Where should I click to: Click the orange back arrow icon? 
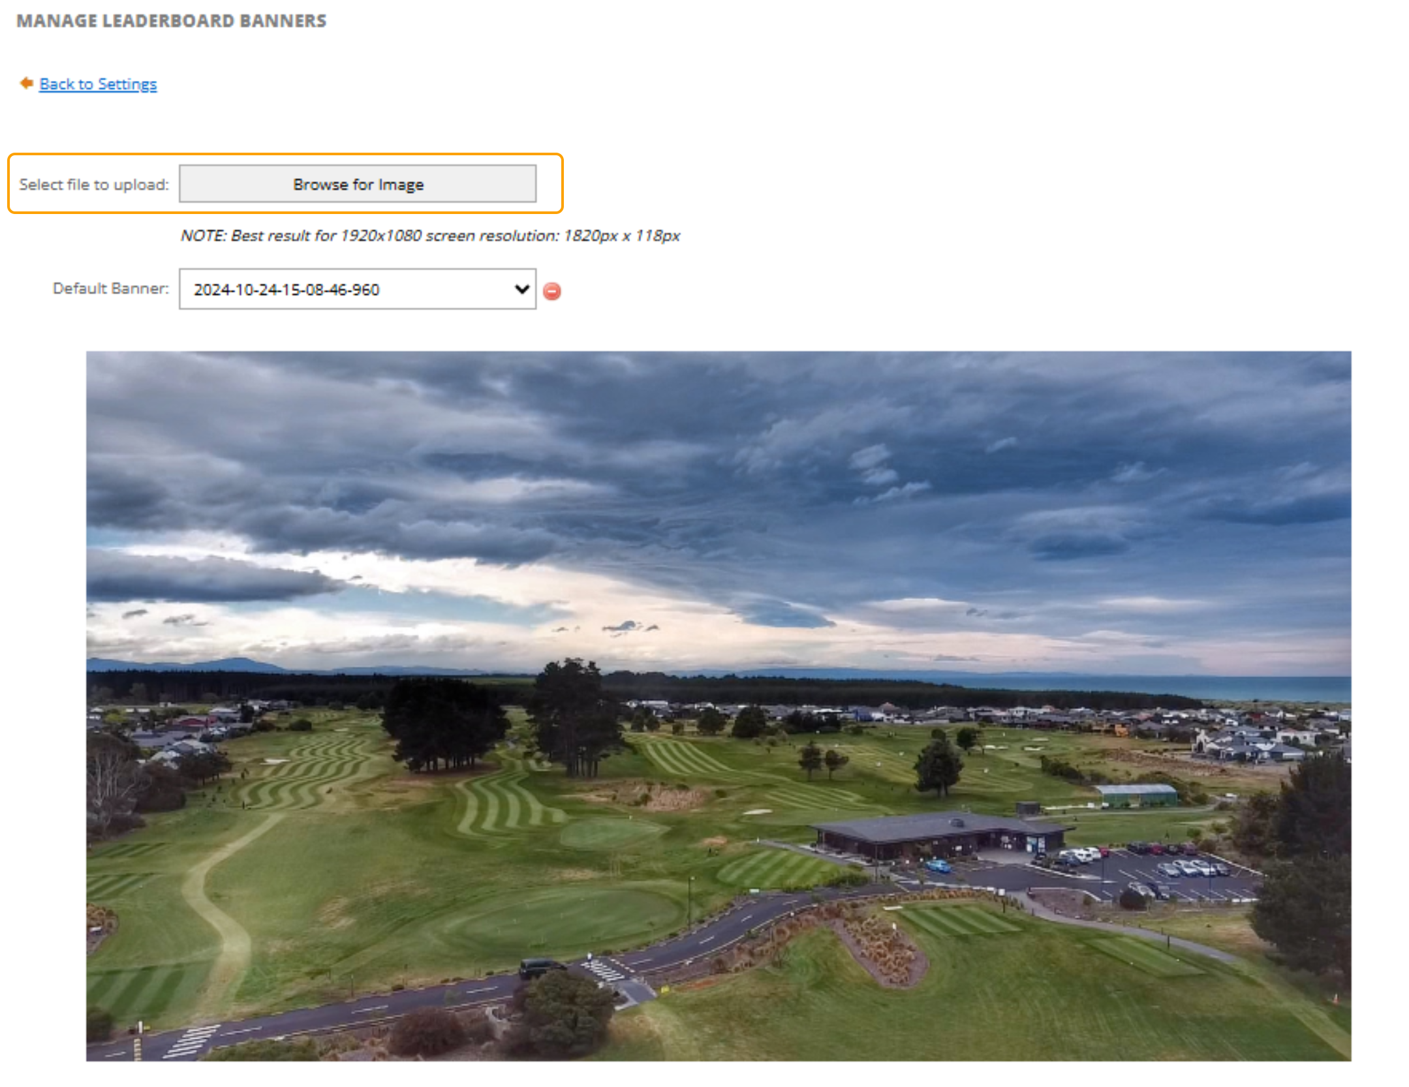[x=26, y=83]
